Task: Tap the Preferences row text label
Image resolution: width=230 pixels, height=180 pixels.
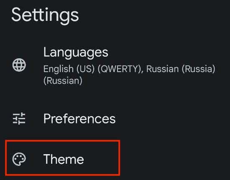Action: pos(79,119)
